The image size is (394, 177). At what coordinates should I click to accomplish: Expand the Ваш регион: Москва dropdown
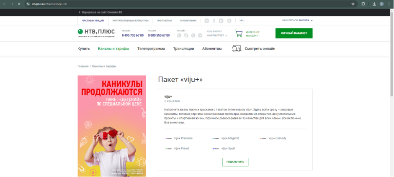(x=298, y=20)
